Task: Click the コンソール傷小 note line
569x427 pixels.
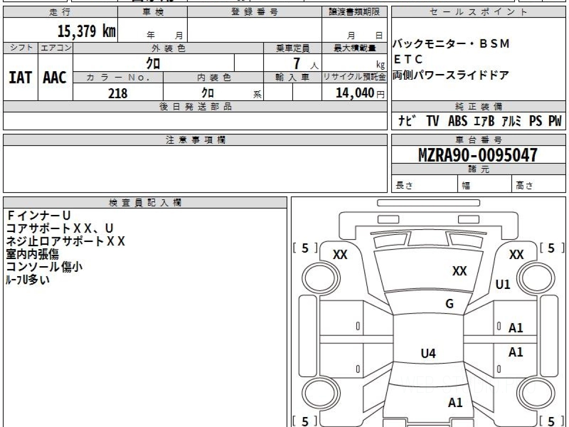Action: coord(44,267)
